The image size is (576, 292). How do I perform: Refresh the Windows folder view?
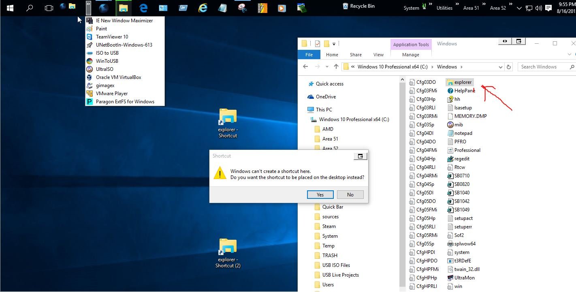point(509,67)
